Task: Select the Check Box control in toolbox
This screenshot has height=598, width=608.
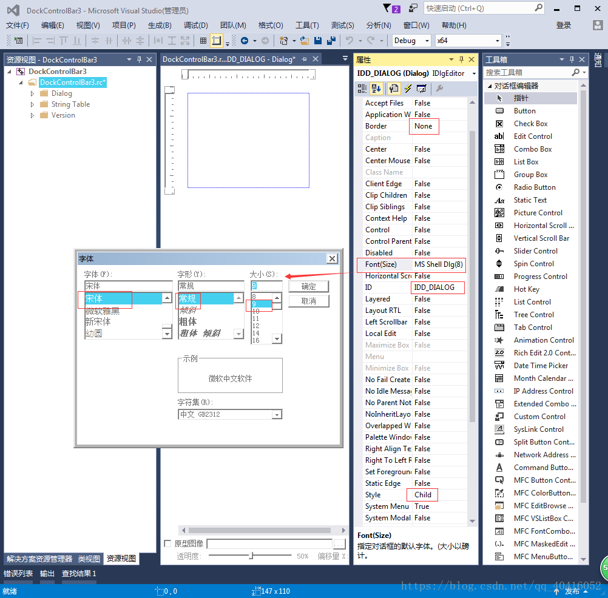Action: (x=530, y=124)
